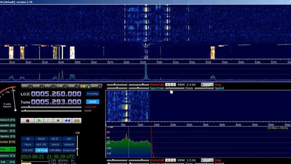The height and width of the screenshot is (164, 291).
Task: Select DRM demodulation mode
Action: click(96, 86)
